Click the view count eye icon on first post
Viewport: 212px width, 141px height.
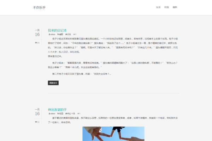point(74,34)
